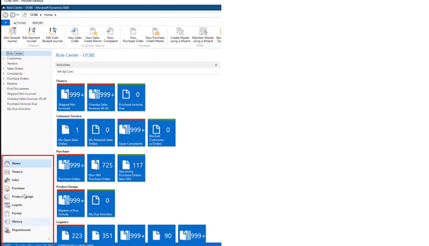This screenshot has height=246, width=429.
Task: Open Edit General Journal action
Action: coord(11,35)
